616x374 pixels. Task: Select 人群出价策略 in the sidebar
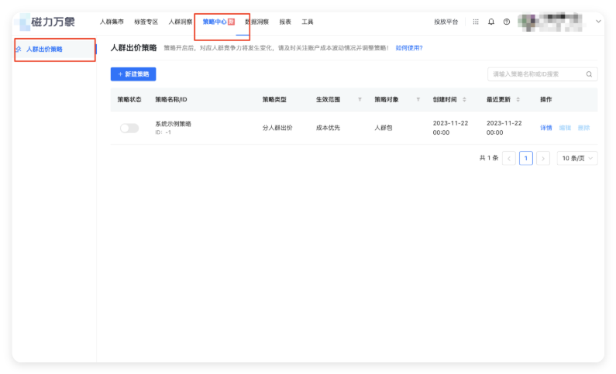coord(54,50)
